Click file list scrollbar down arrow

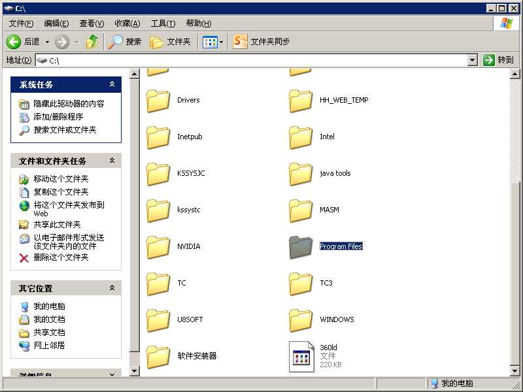click(515, 370)
